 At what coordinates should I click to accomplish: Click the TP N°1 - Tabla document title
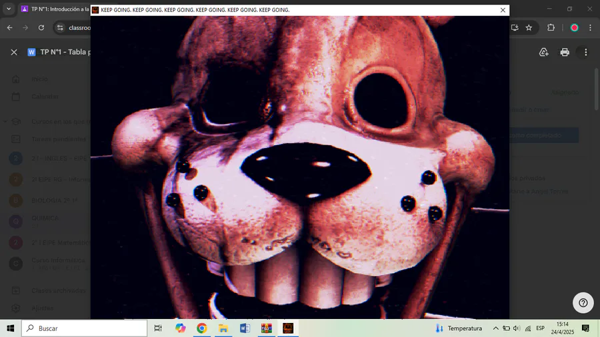point(65,52)
